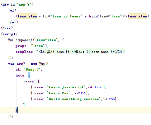Click the <script> tag
Image resolution: width=151 pixels, height=125 pixels.
(x=9, y=34)
